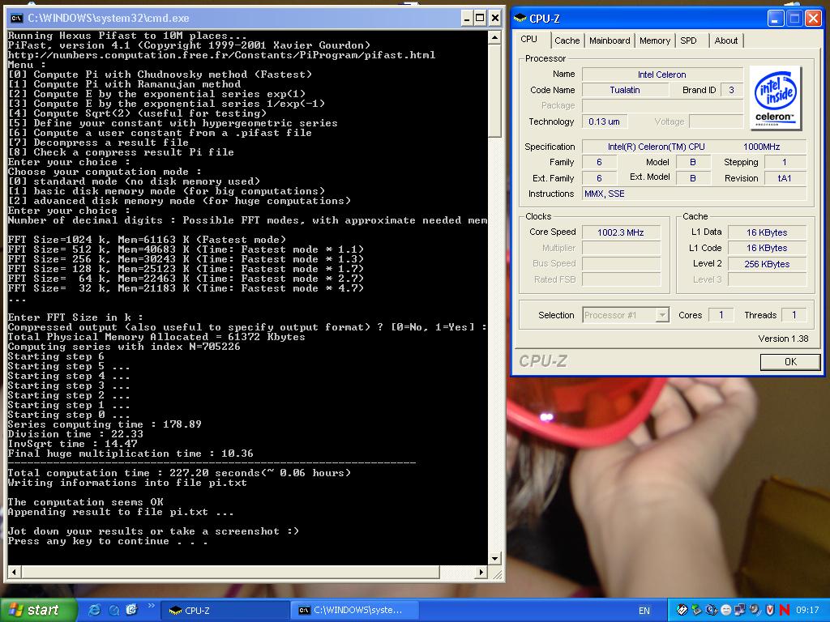Open the Mainboard tab
The image size is (830, 622).
610,40
